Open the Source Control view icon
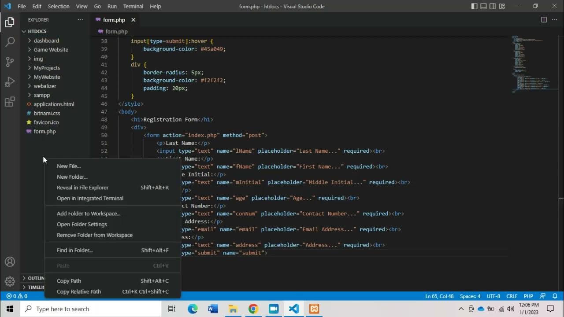 click(x=10, y=62)
